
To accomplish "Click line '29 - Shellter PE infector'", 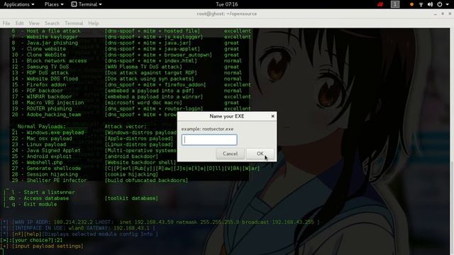I will tap(49, 181).
